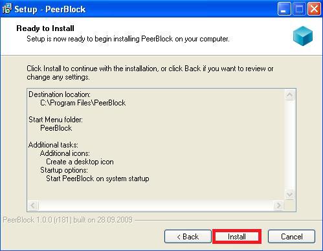323x251 pixels.
Task: Cancel the PeerBlock setup
Action: click(x=291, y=237)
